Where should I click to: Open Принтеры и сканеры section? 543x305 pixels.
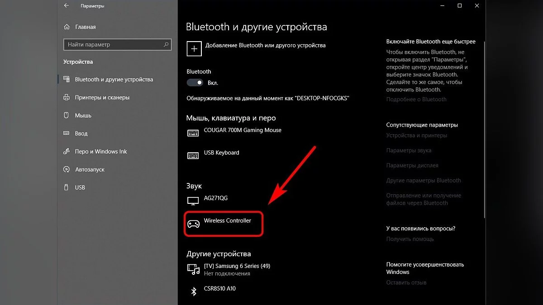point(102,98)
